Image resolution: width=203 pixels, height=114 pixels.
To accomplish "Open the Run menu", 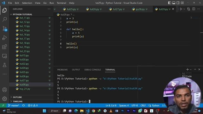I will tap(51, 3).
